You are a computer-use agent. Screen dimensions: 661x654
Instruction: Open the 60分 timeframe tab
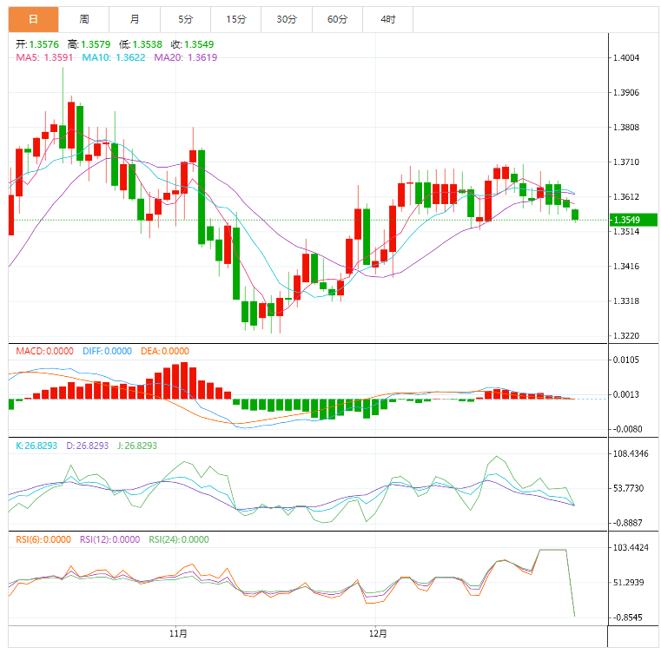click(337, 19)
